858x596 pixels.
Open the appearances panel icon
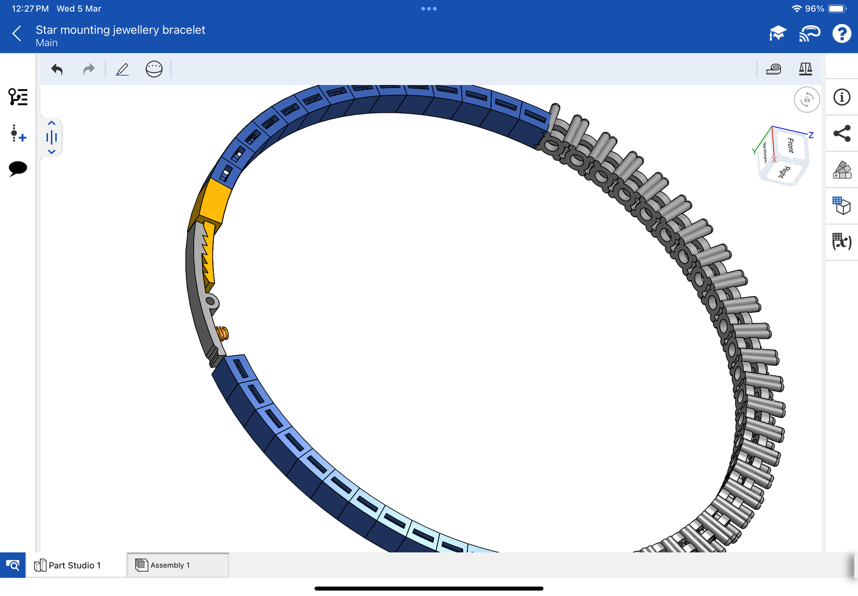point(841,170)
